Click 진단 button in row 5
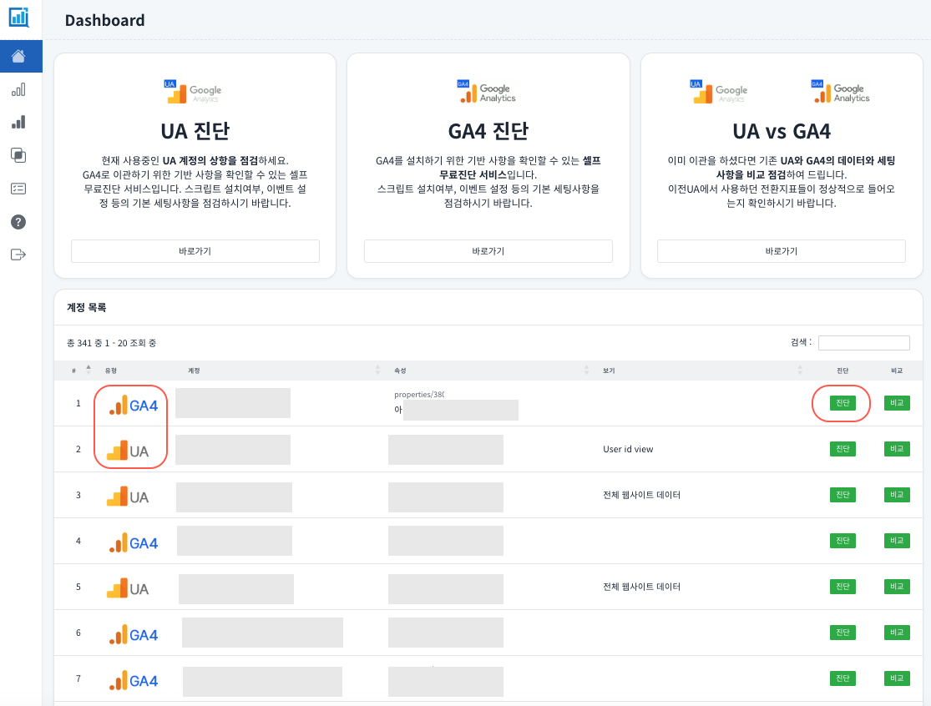 [x=842, y=586]
